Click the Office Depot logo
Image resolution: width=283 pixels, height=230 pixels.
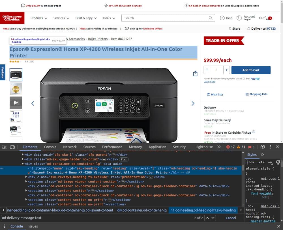click(x=12, y=17)
